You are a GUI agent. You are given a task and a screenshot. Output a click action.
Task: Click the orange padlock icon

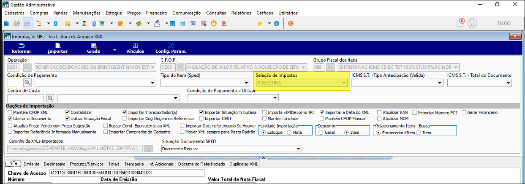214,23
